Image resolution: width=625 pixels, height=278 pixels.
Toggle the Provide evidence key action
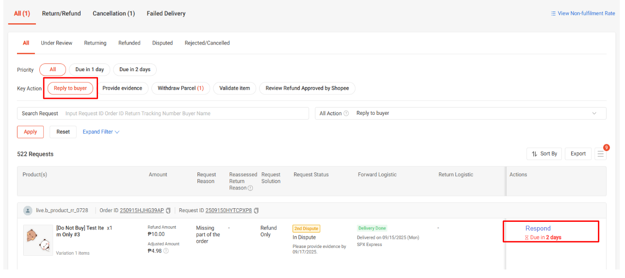[122, 88]
